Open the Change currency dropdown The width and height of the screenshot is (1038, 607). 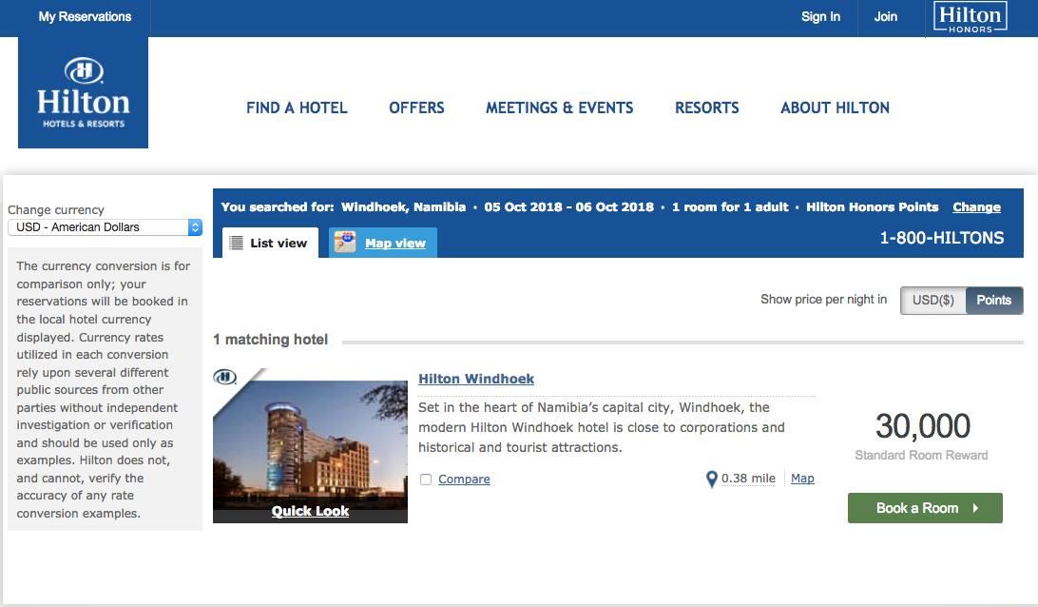tap(105, 227)
